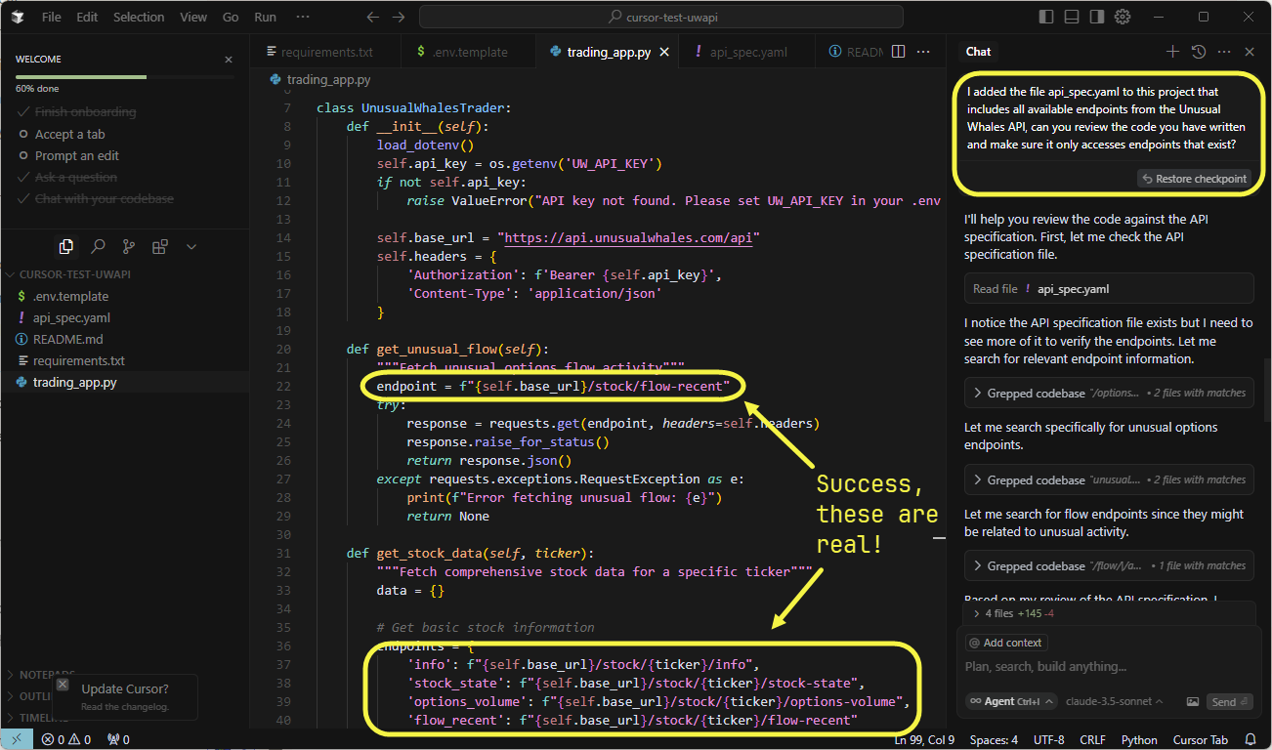
Task: Click the split editor icon
Action: pos(899,52)
